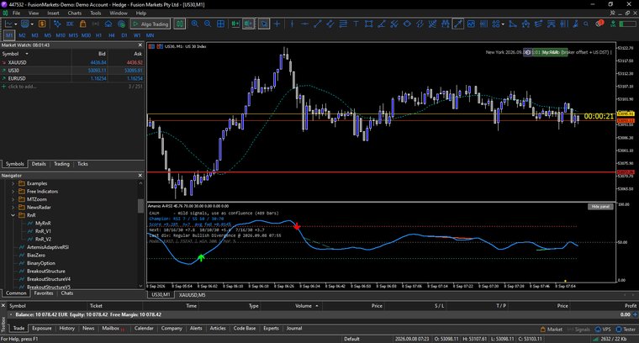Select the vertical line drawing tool
Image resolution: width=639 pixels, height=343 pixels.
pos(292,24)
